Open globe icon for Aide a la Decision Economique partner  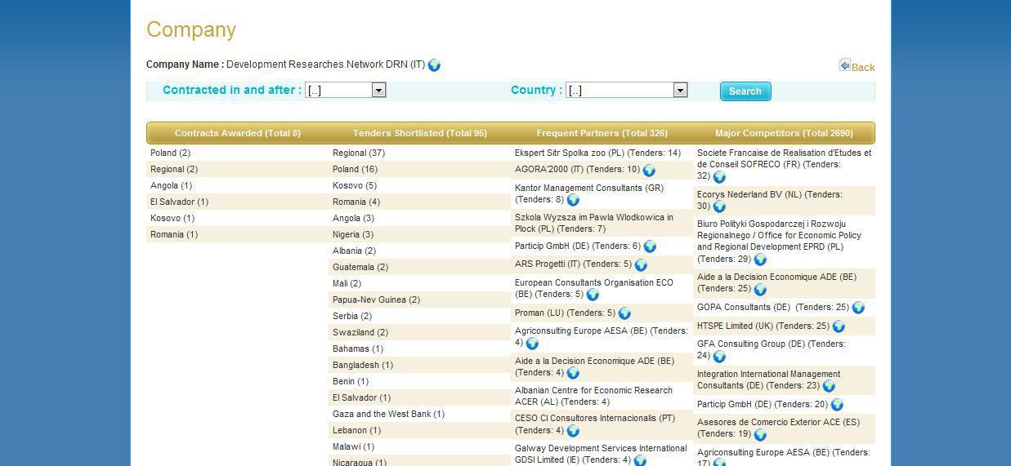pos(573,373)
